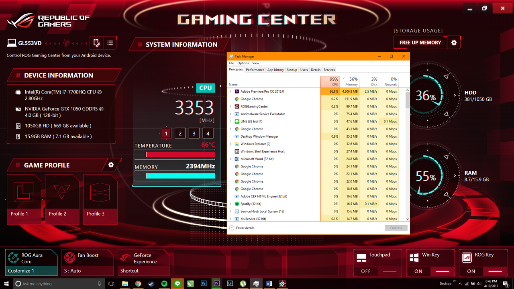The height and width of the screenshot is (289, 514).
Task: Open the File menu in Task Manager
Action: 231,63
